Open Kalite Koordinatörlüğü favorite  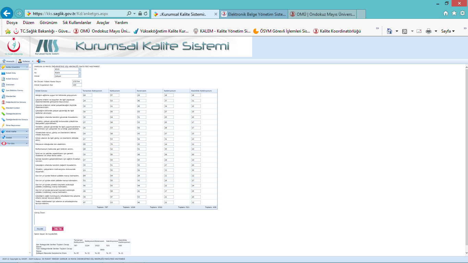coord(337,31)
